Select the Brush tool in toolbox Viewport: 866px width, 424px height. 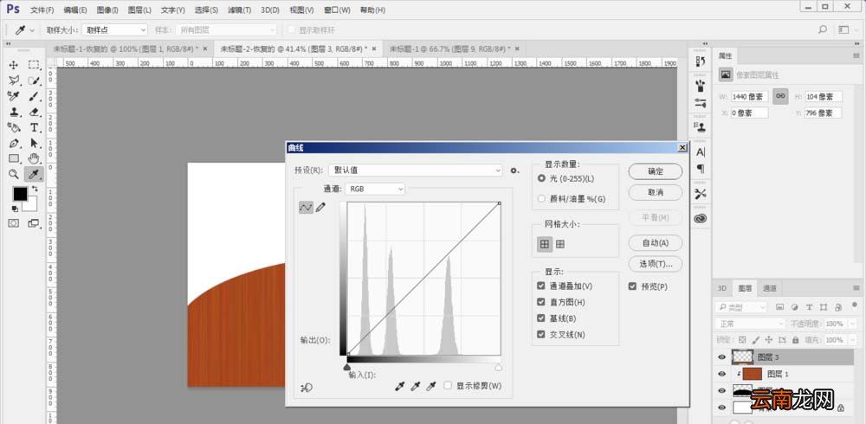tap(34, 97)
